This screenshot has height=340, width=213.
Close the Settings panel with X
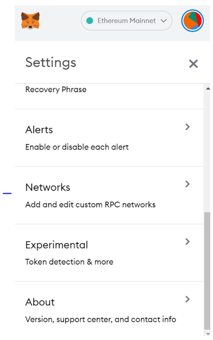tap(193, 64)
